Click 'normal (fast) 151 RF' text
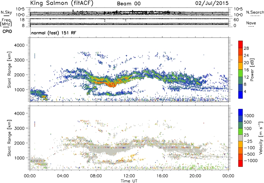 (53, 33)
